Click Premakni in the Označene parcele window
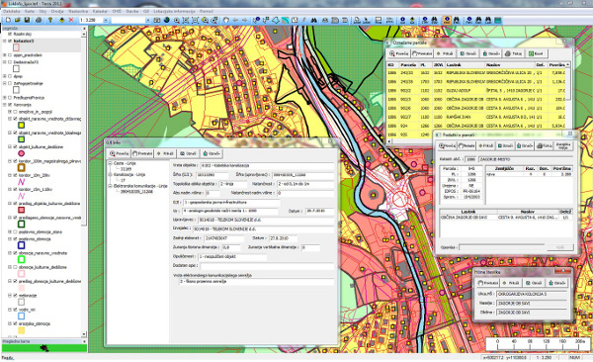 coord(422,53)
